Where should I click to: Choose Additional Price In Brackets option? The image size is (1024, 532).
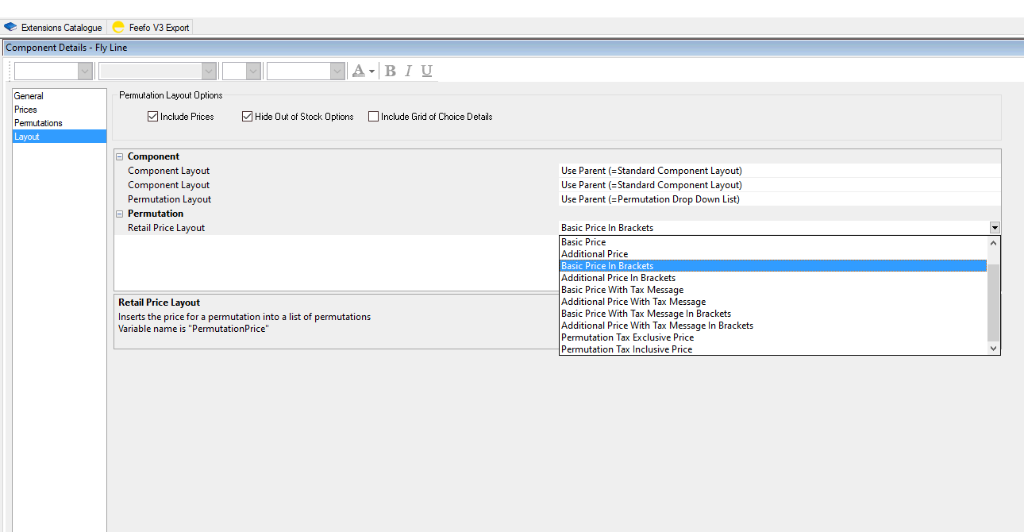(618, 278)
